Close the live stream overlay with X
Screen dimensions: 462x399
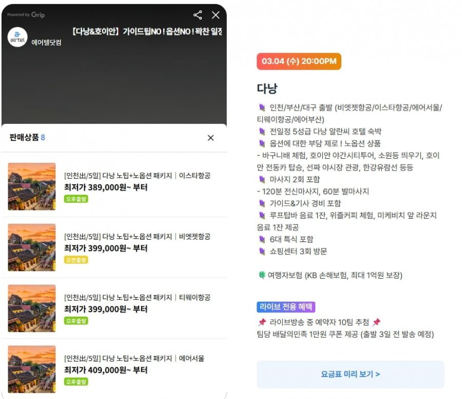point(216,15)
